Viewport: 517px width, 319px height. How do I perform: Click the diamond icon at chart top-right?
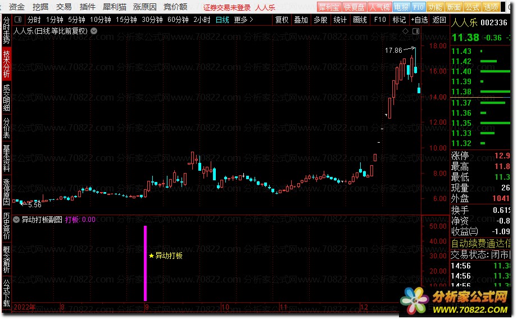(406, 31)
